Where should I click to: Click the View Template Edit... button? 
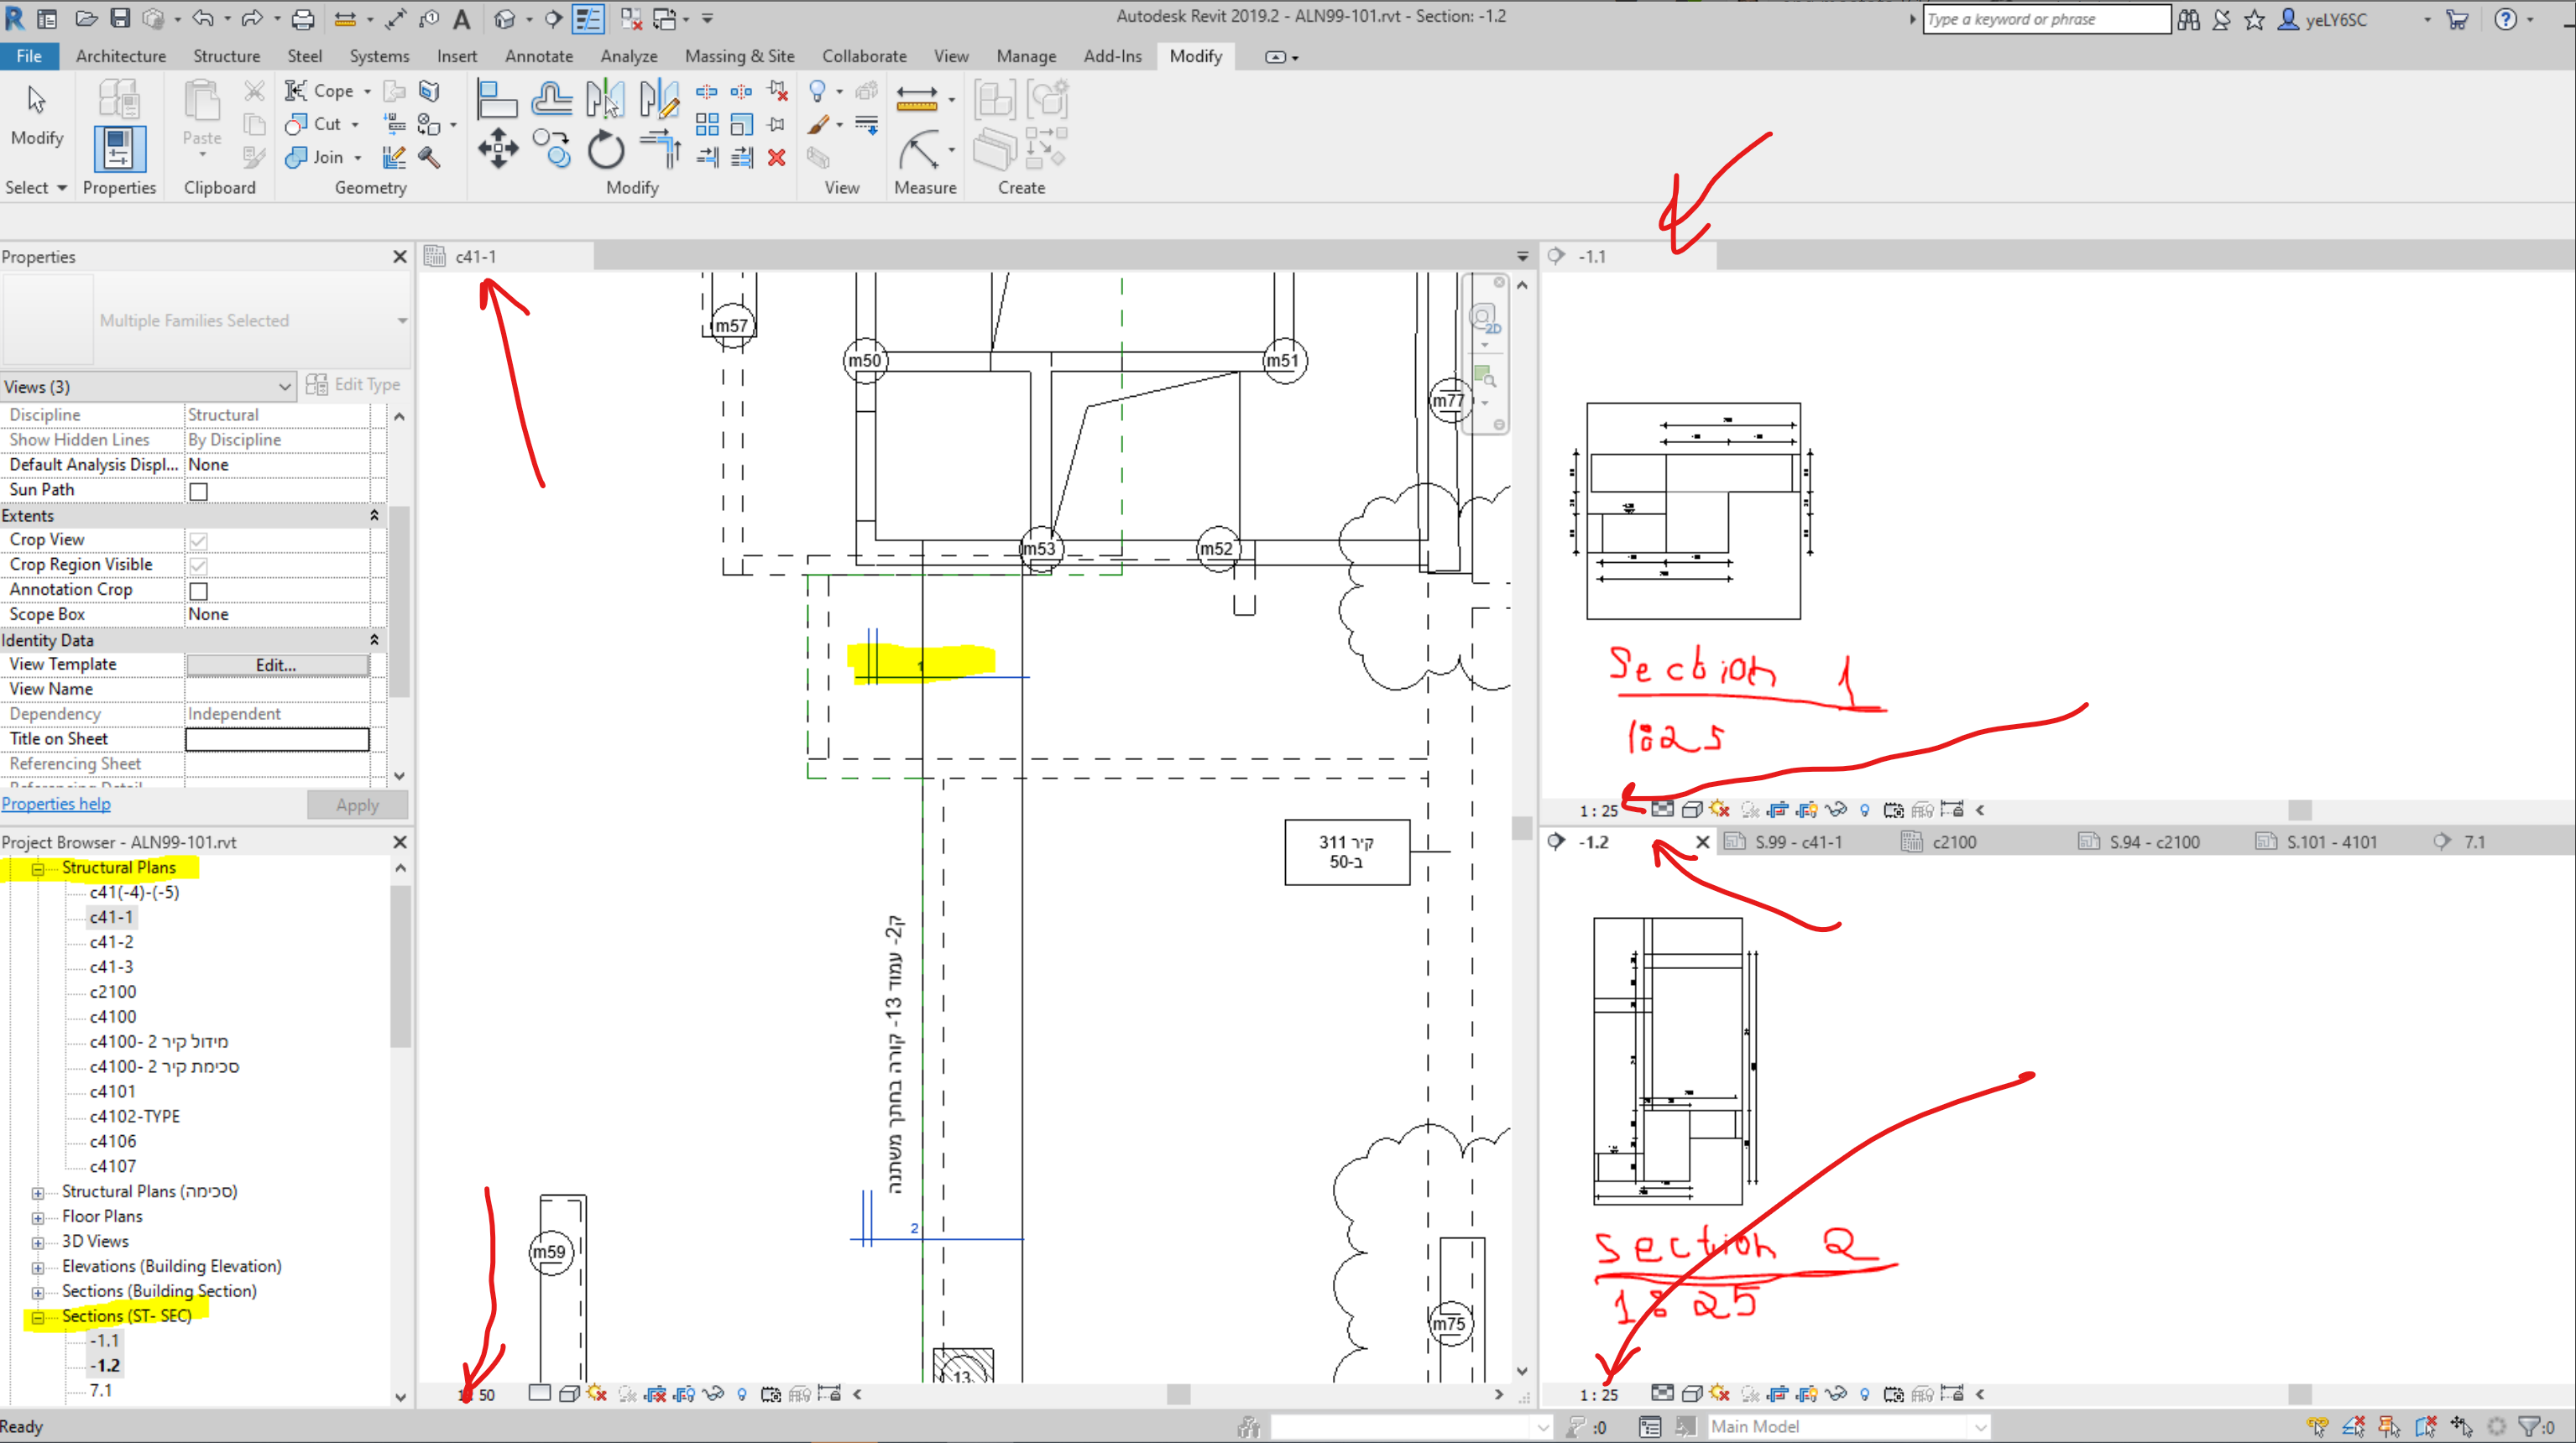(x=277, y=664)
